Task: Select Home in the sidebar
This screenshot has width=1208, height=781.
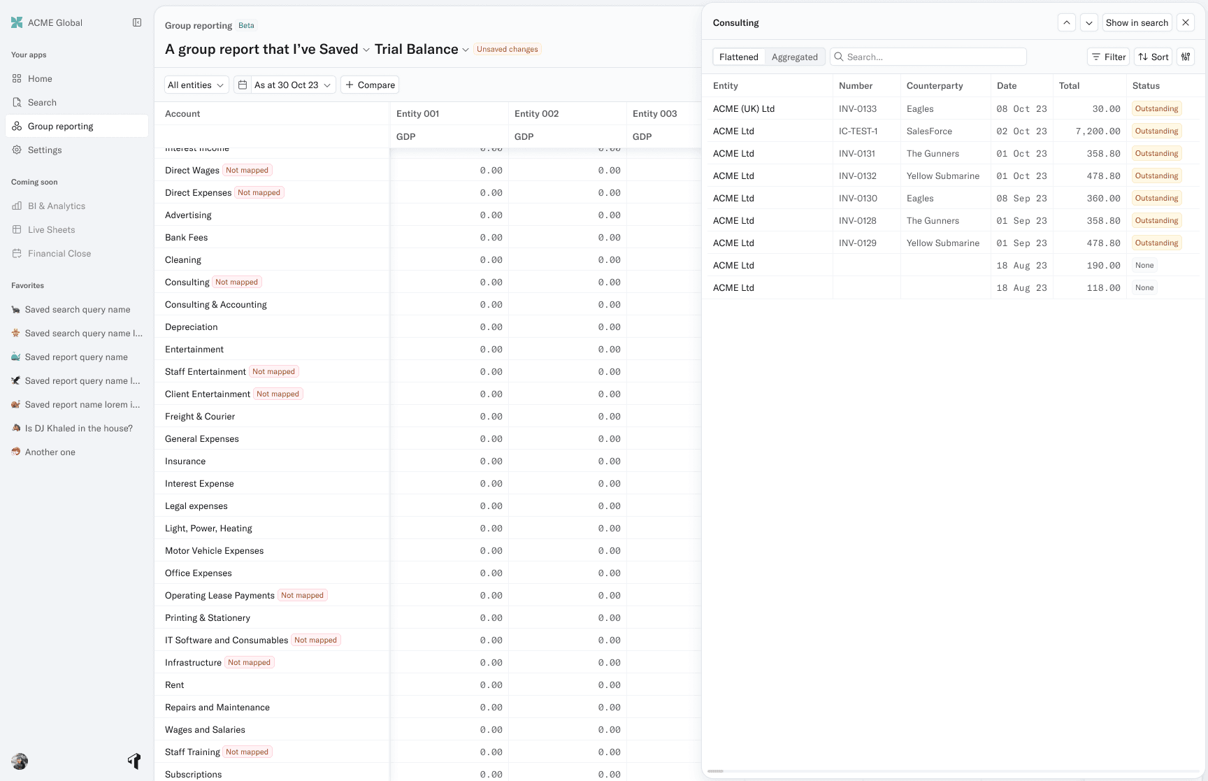Action: point(40,78)
